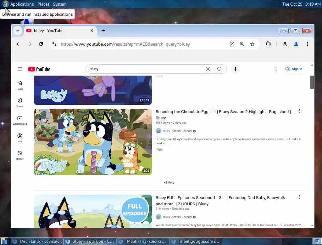The image size is (322, 245).
Task: Click the search magnifier button
Action: point(219,69)
